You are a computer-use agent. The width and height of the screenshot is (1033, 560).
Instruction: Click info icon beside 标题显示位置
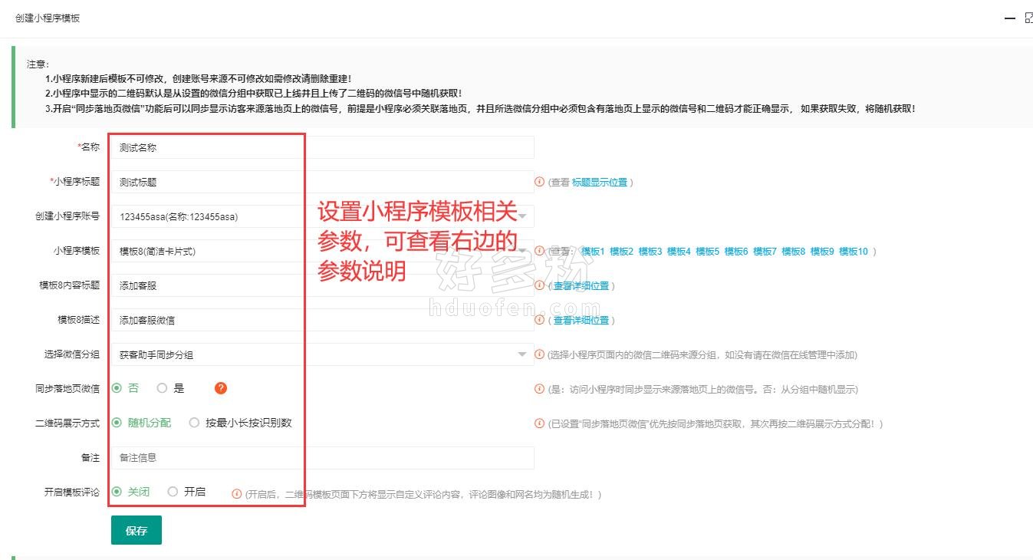tap(539, 182)
